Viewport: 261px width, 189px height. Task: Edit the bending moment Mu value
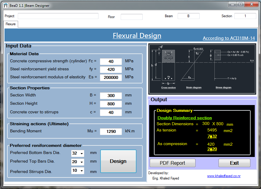(x=111, y=131)
